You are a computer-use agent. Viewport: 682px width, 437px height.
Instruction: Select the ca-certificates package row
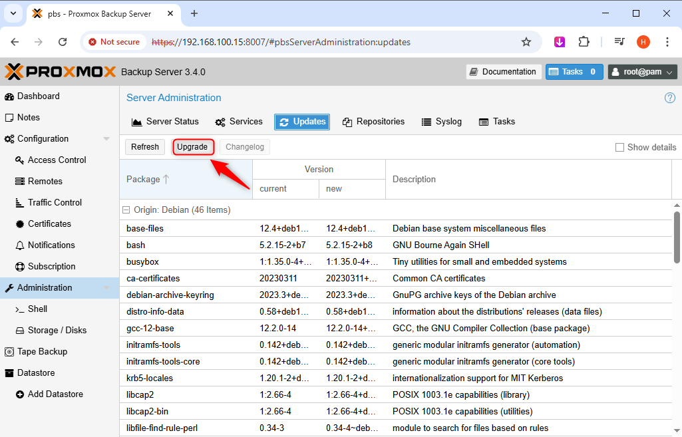click(396, 278)
